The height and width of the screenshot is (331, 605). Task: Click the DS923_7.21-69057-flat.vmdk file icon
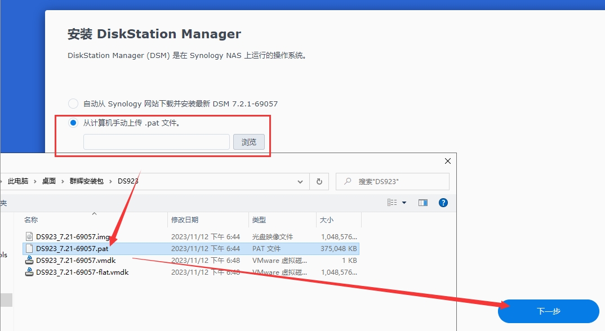pos(30,272)
